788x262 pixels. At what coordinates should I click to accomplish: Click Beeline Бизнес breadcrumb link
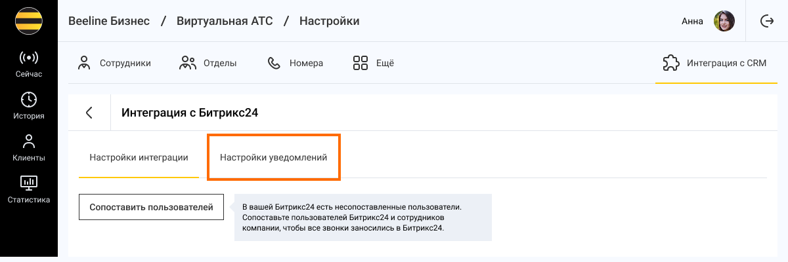click(109, 21)
